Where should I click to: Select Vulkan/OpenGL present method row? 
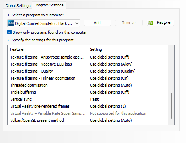pos(88,120)
